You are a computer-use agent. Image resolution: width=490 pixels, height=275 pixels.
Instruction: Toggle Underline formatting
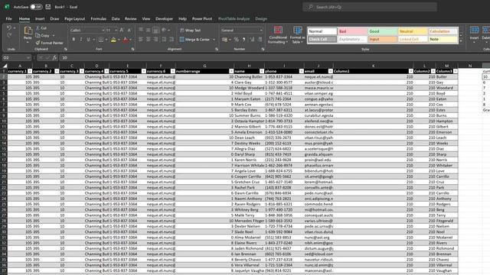pyautogui.click(x=89, y=40)
